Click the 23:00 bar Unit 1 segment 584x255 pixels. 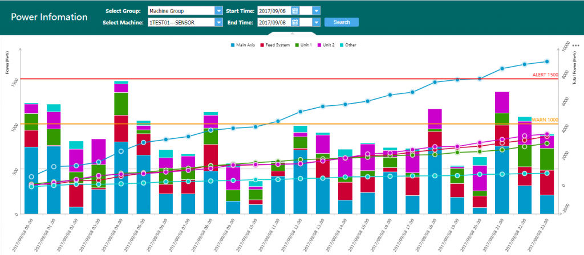click(x=547, y=159)
